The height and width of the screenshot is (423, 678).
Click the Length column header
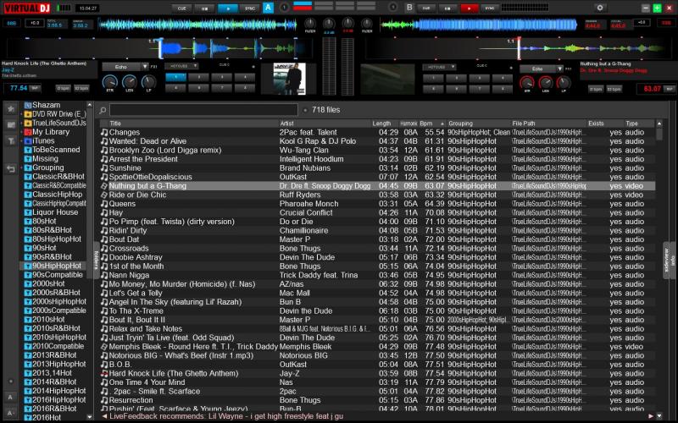tap(385, 124)
